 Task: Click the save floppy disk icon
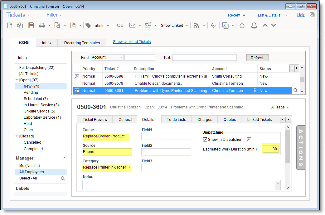tap(31, 26)
